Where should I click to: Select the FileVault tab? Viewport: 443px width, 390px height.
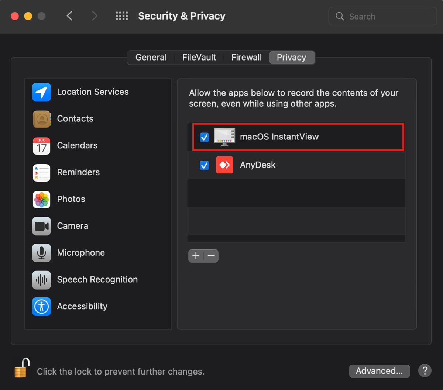(x=199, y=57)
